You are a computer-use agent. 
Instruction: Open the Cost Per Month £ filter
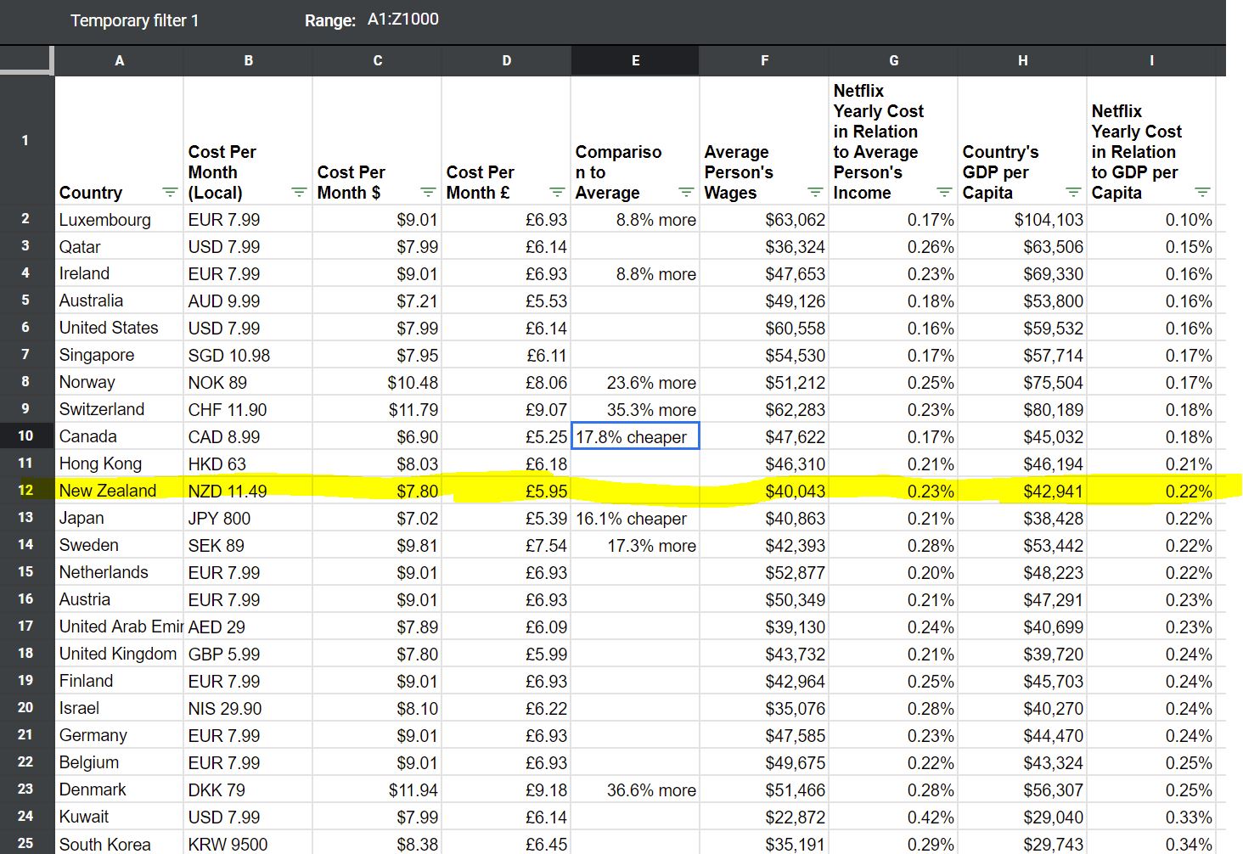[557, 193]
